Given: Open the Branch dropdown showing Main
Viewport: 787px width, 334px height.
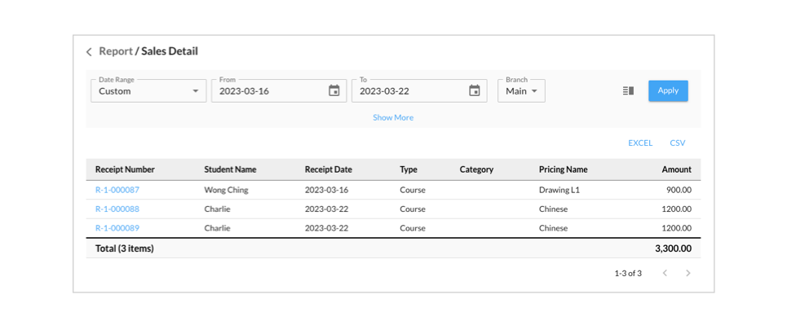Looking at the screenshot, I should tap(521, 90).
